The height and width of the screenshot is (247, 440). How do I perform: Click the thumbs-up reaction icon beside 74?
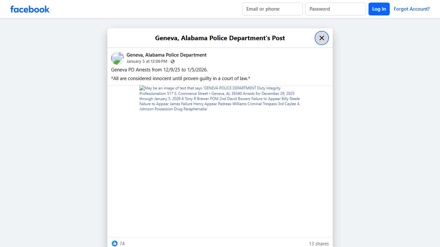pyautogui.click(x=115, y=243)
